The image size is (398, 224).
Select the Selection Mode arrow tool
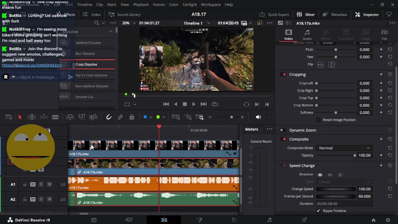pos(20,117)
